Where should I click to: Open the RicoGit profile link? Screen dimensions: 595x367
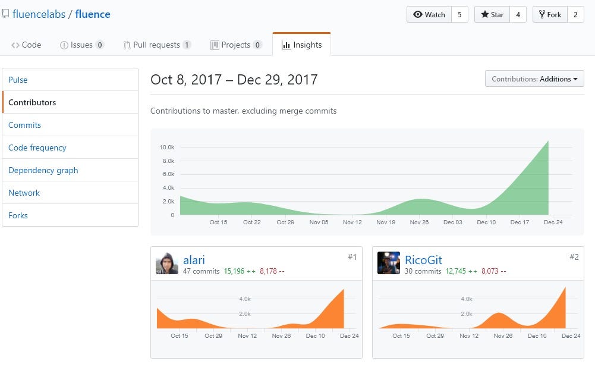[423, 260]
